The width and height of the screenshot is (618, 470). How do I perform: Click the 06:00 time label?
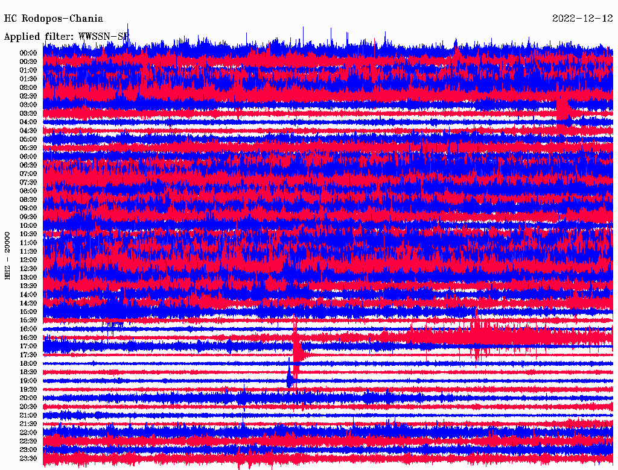tap(28, 157)
